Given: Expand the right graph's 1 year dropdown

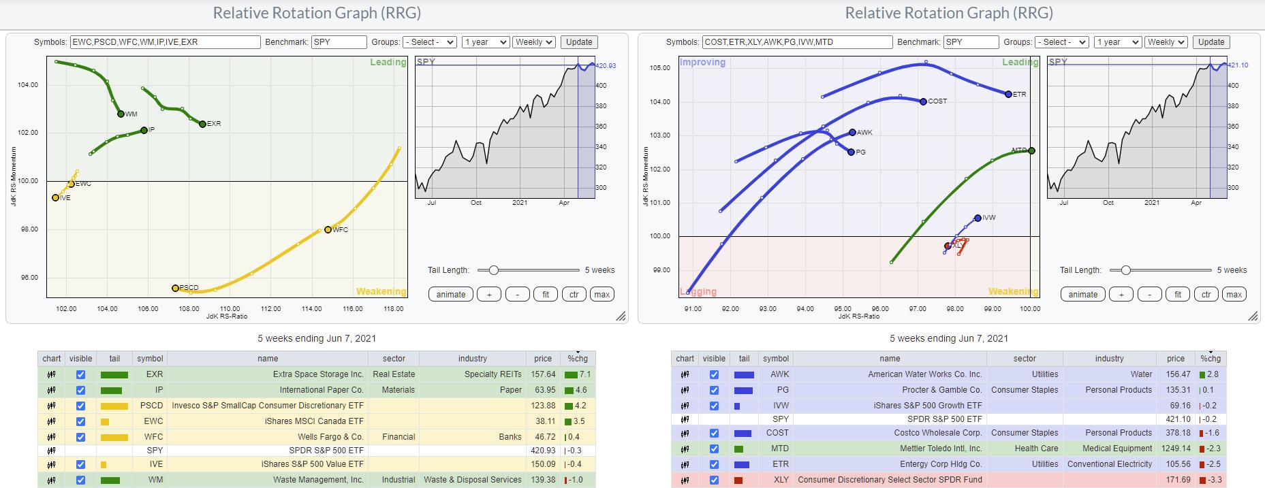Looking at the screenshot, I should pyautogui.click(x=1117, y=42).
